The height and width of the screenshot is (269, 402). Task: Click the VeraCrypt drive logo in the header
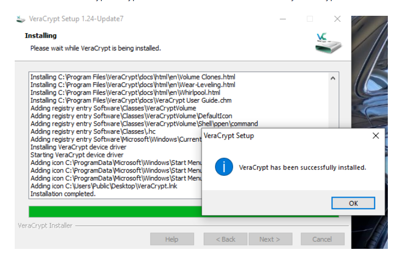[328, 43]
